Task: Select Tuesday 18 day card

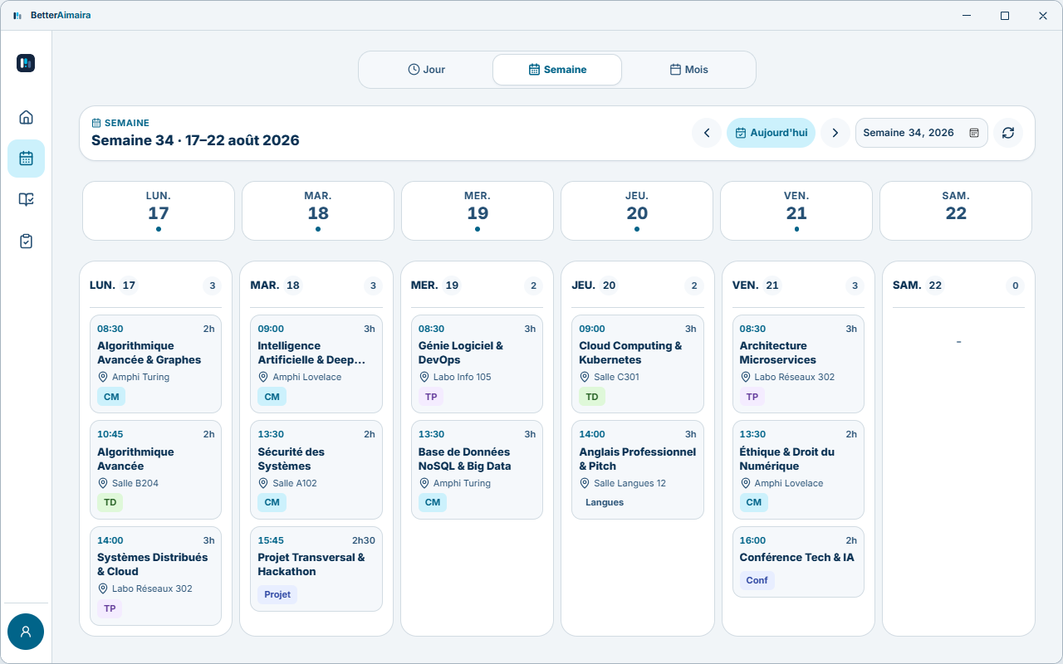Action: coord(318,211)
